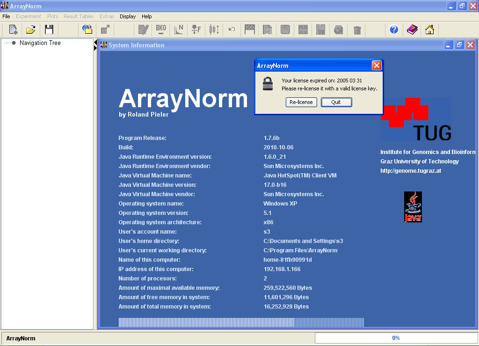Image resolution: width=479 pixels, height=346 pixels.
Task: Open the File menu
Action: [x=6, y=16]
